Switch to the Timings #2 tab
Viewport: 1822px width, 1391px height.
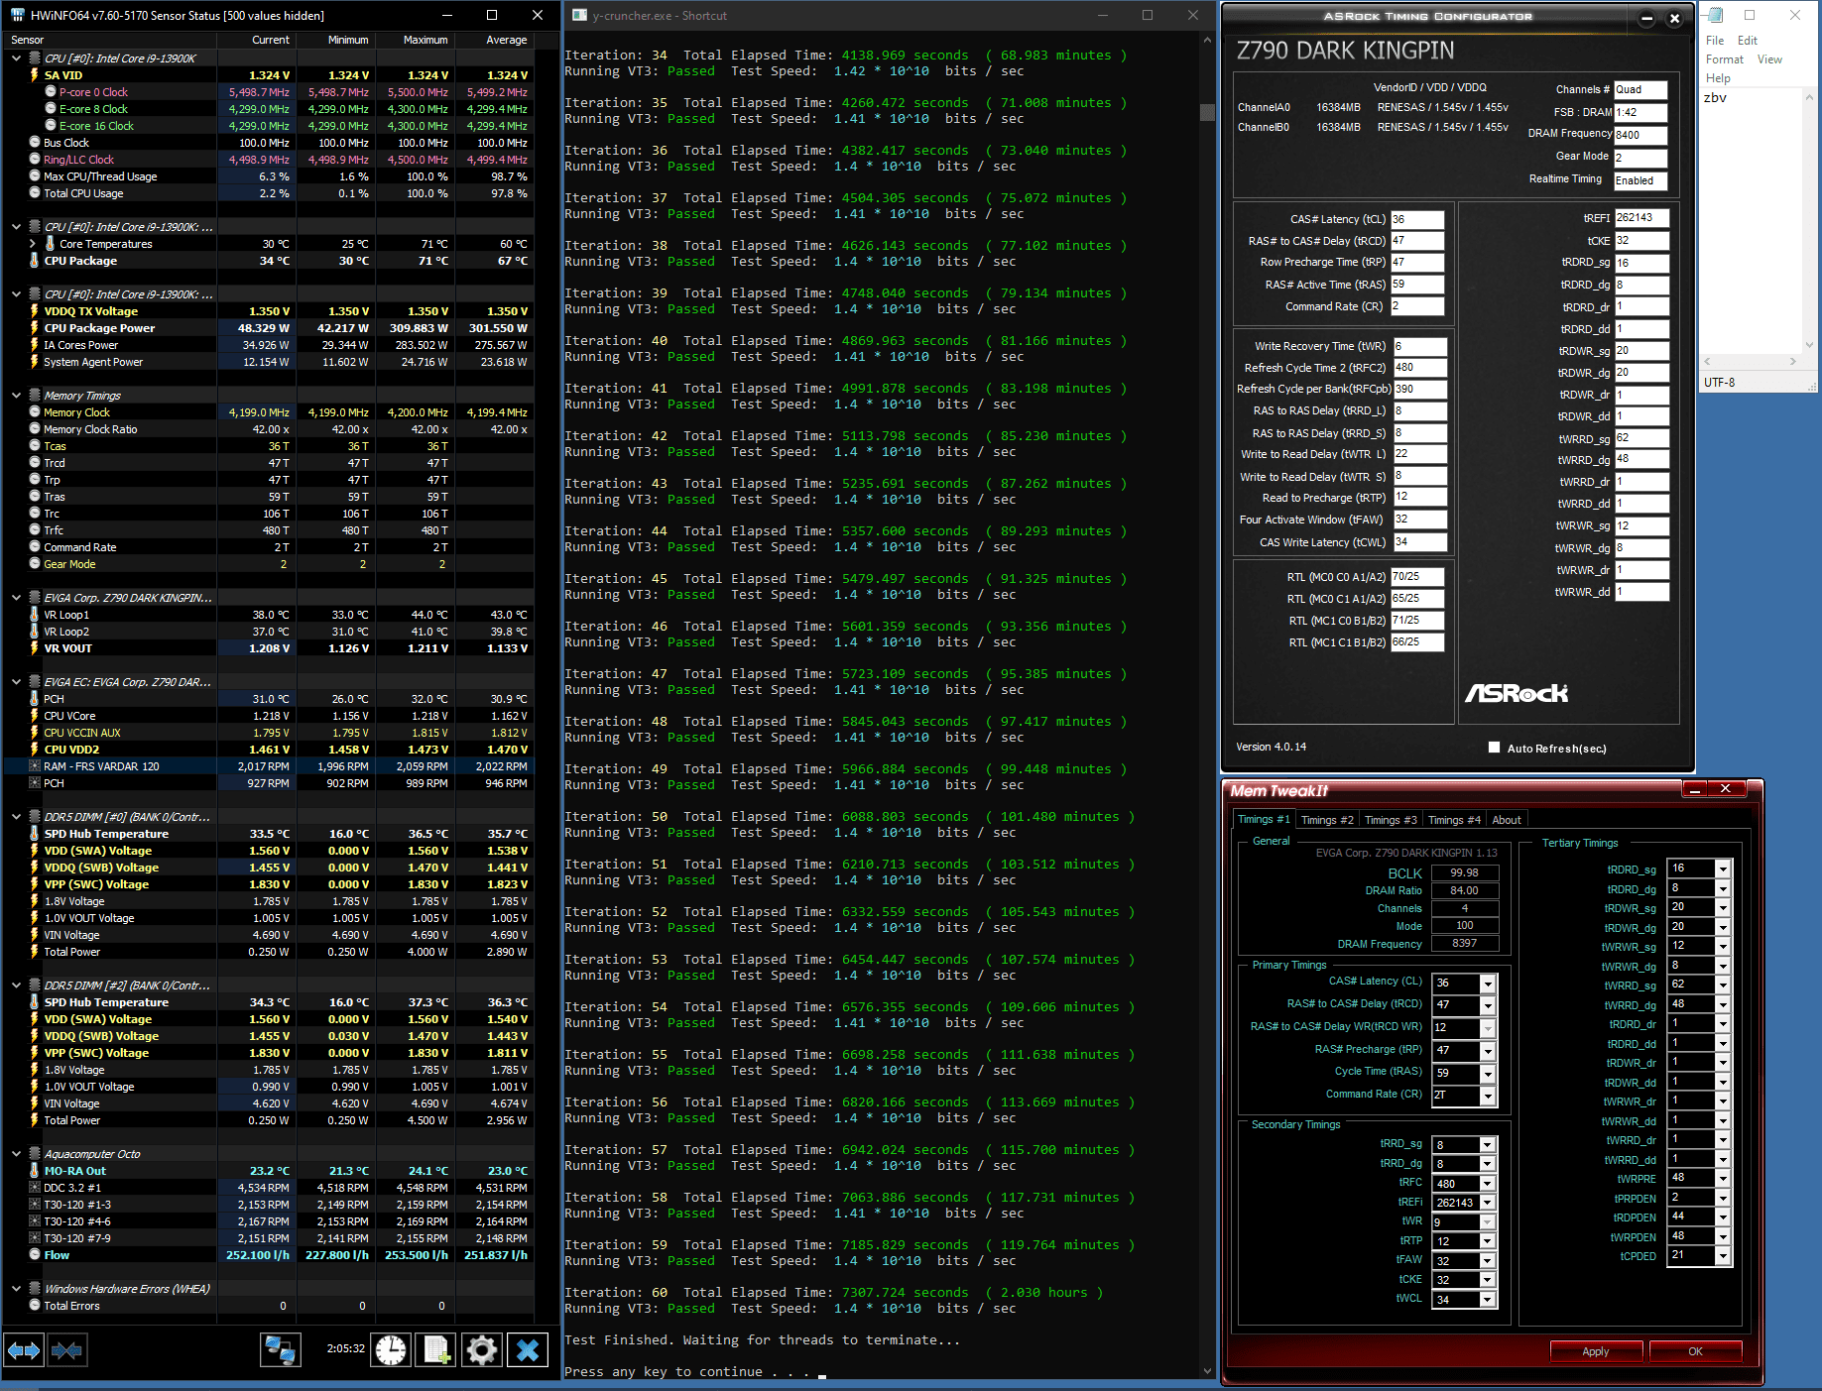pos(1327,820)
